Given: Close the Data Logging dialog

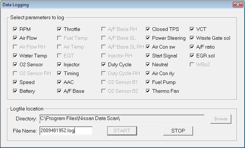Looking at the screenshot, I should click(237, 5).
